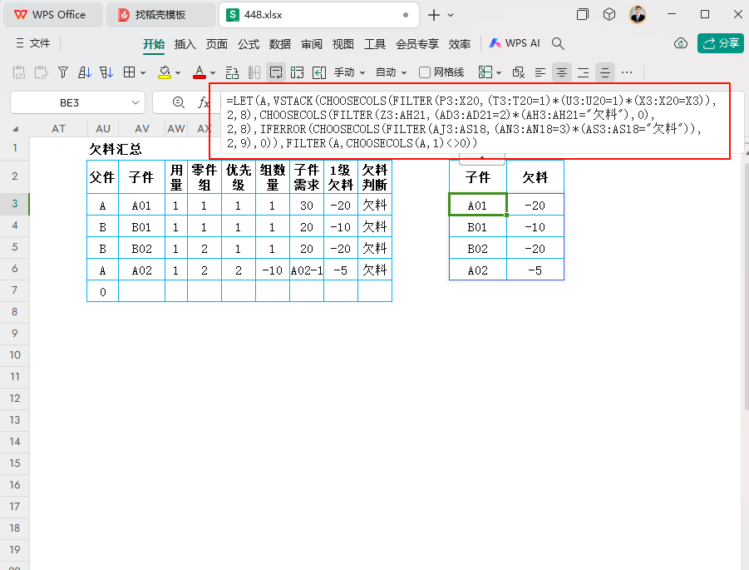Open the 页面 tab

[216, 44]
